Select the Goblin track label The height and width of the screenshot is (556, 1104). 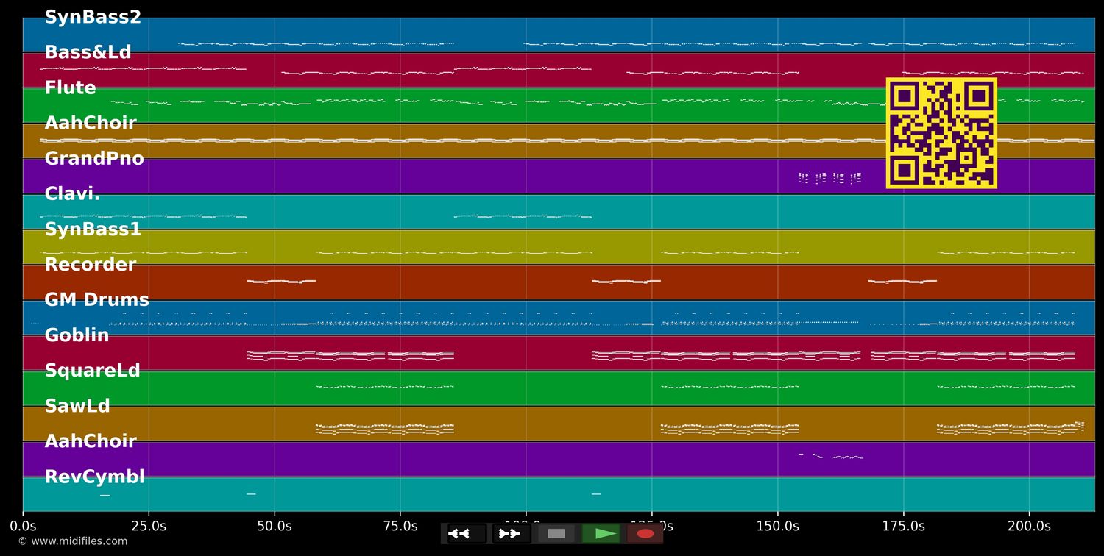coord(77,335)
